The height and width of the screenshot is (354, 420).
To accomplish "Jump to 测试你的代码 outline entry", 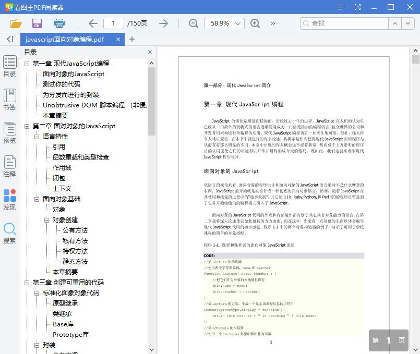I will click(x=62, y=84).
